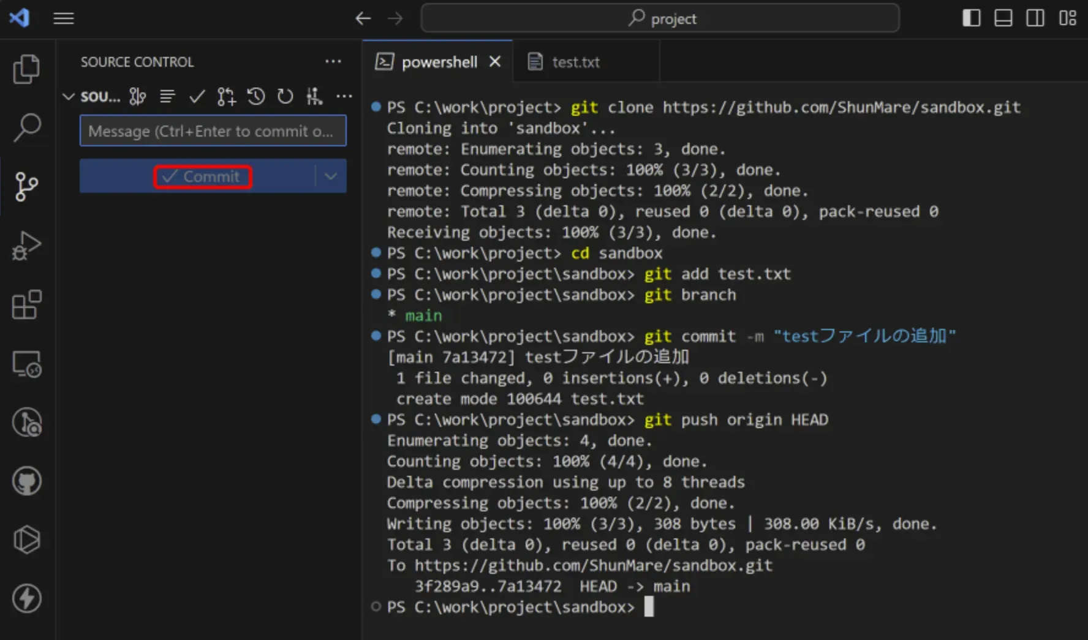Click the refresh icon in source control toolbar
This screenshot has height=640, width=1088.
[x=285, y=96]
